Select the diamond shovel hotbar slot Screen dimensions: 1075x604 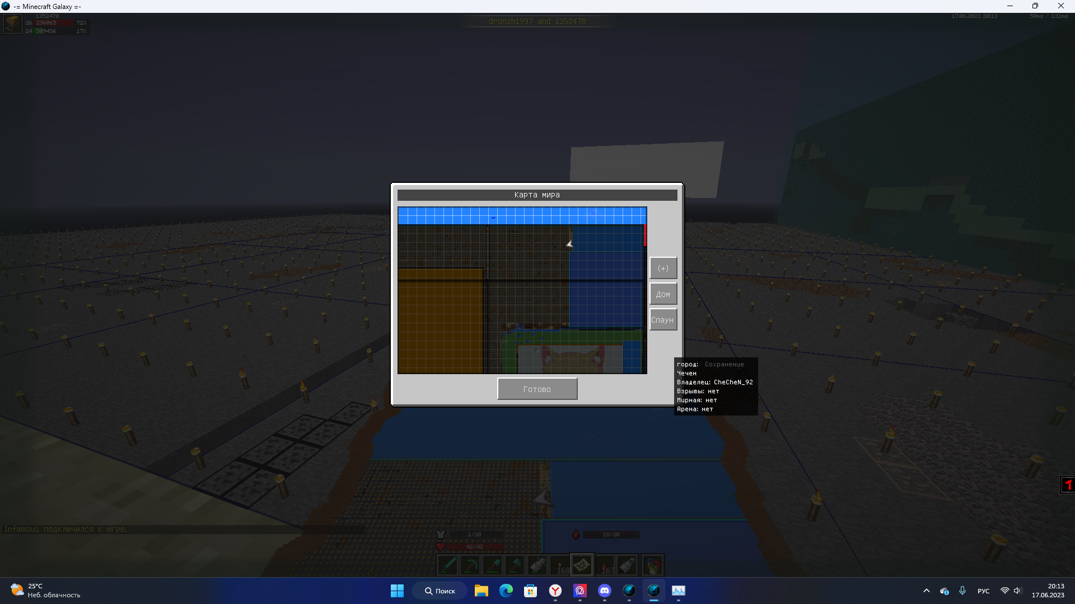[x=493, y=565]
